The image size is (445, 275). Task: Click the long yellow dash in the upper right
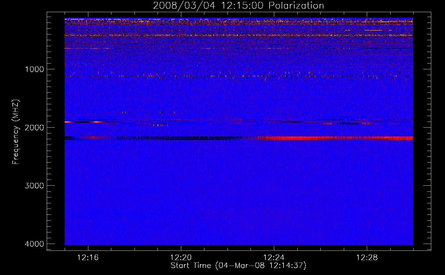[x=373, y=30]
